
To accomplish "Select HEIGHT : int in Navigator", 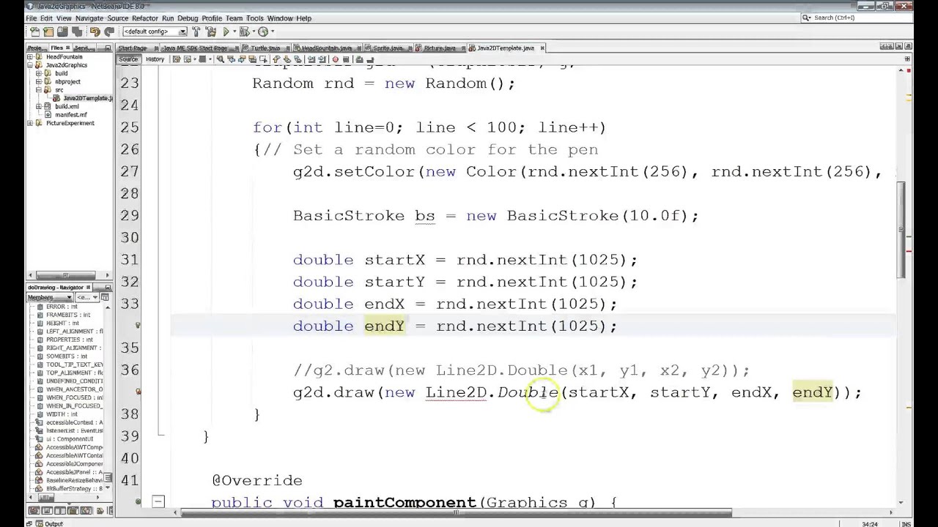I will [x=62, y=323].
